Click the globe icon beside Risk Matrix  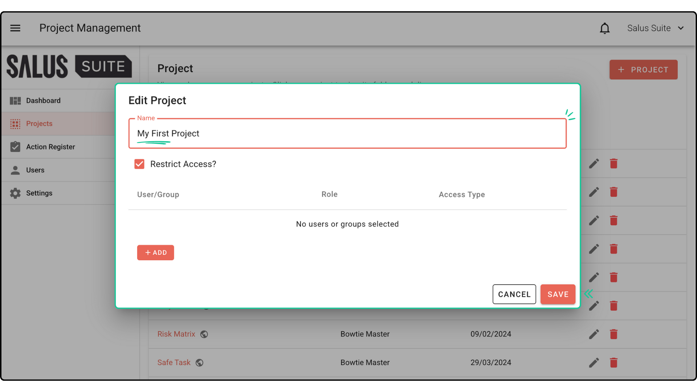[204, 334]
